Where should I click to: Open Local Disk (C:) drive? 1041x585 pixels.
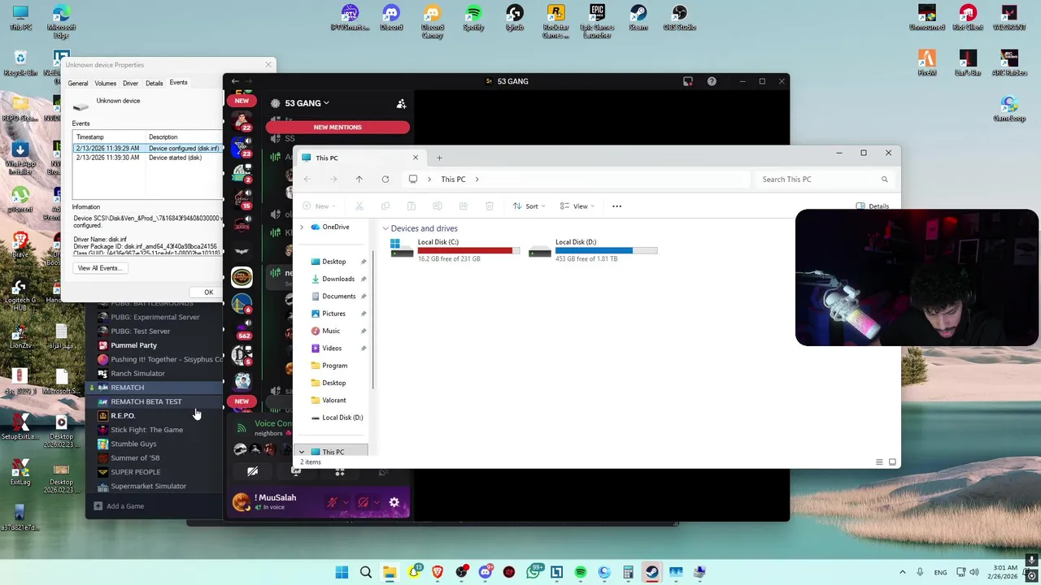click(454, 249)
